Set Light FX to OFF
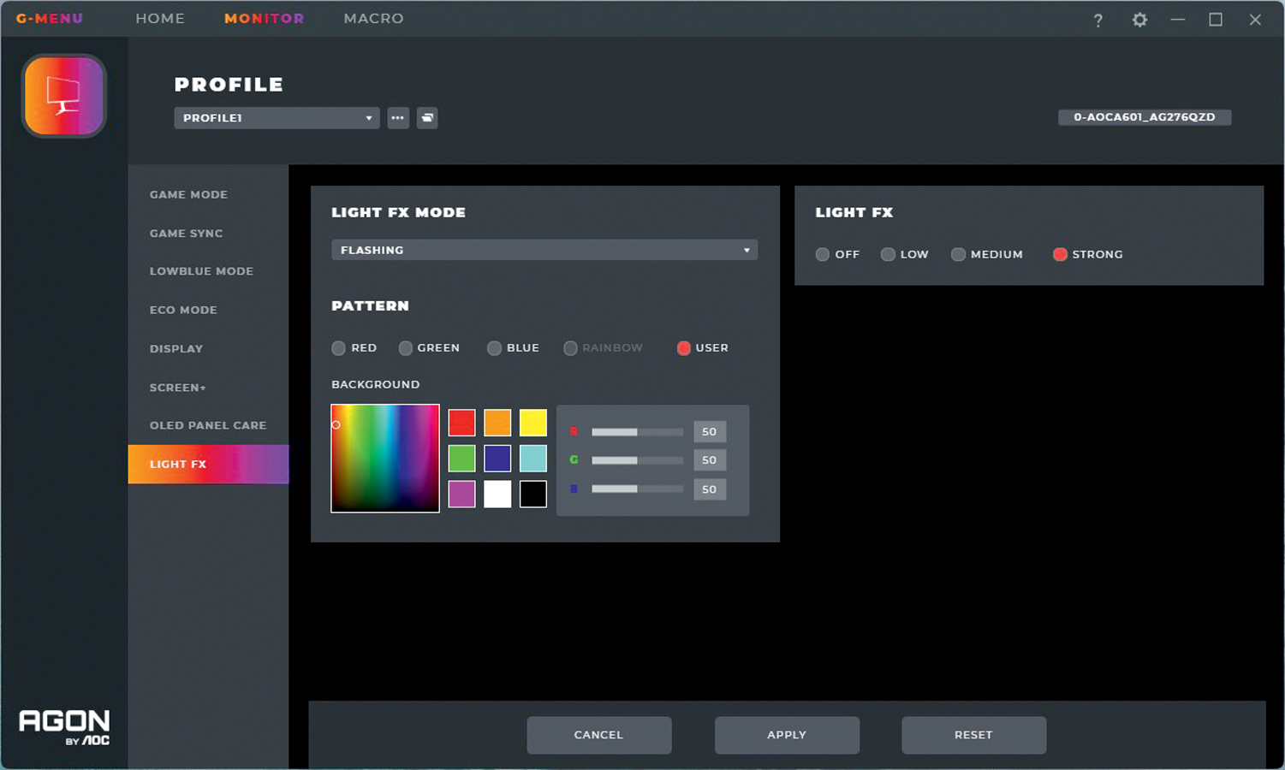This screenshot has height=770, width=1285. point(823,254)
